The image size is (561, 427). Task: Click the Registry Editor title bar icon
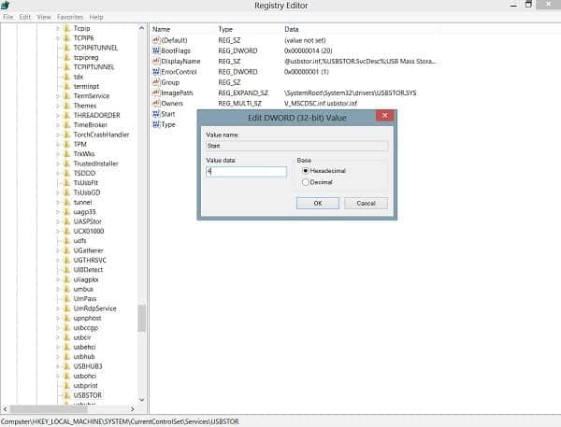tap(5, 5)
